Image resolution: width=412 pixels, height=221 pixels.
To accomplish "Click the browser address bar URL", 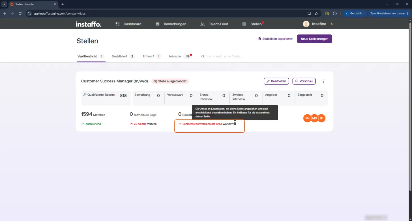I will tap(59, 13).
